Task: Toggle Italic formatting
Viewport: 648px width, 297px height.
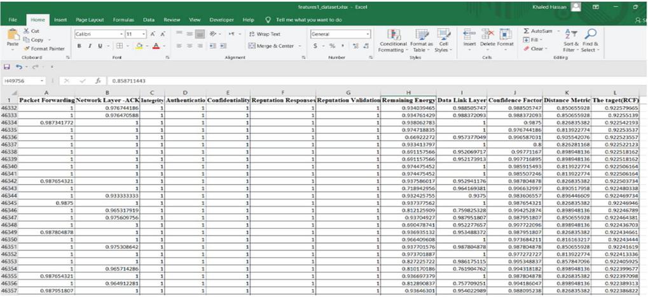Action: 89,46
